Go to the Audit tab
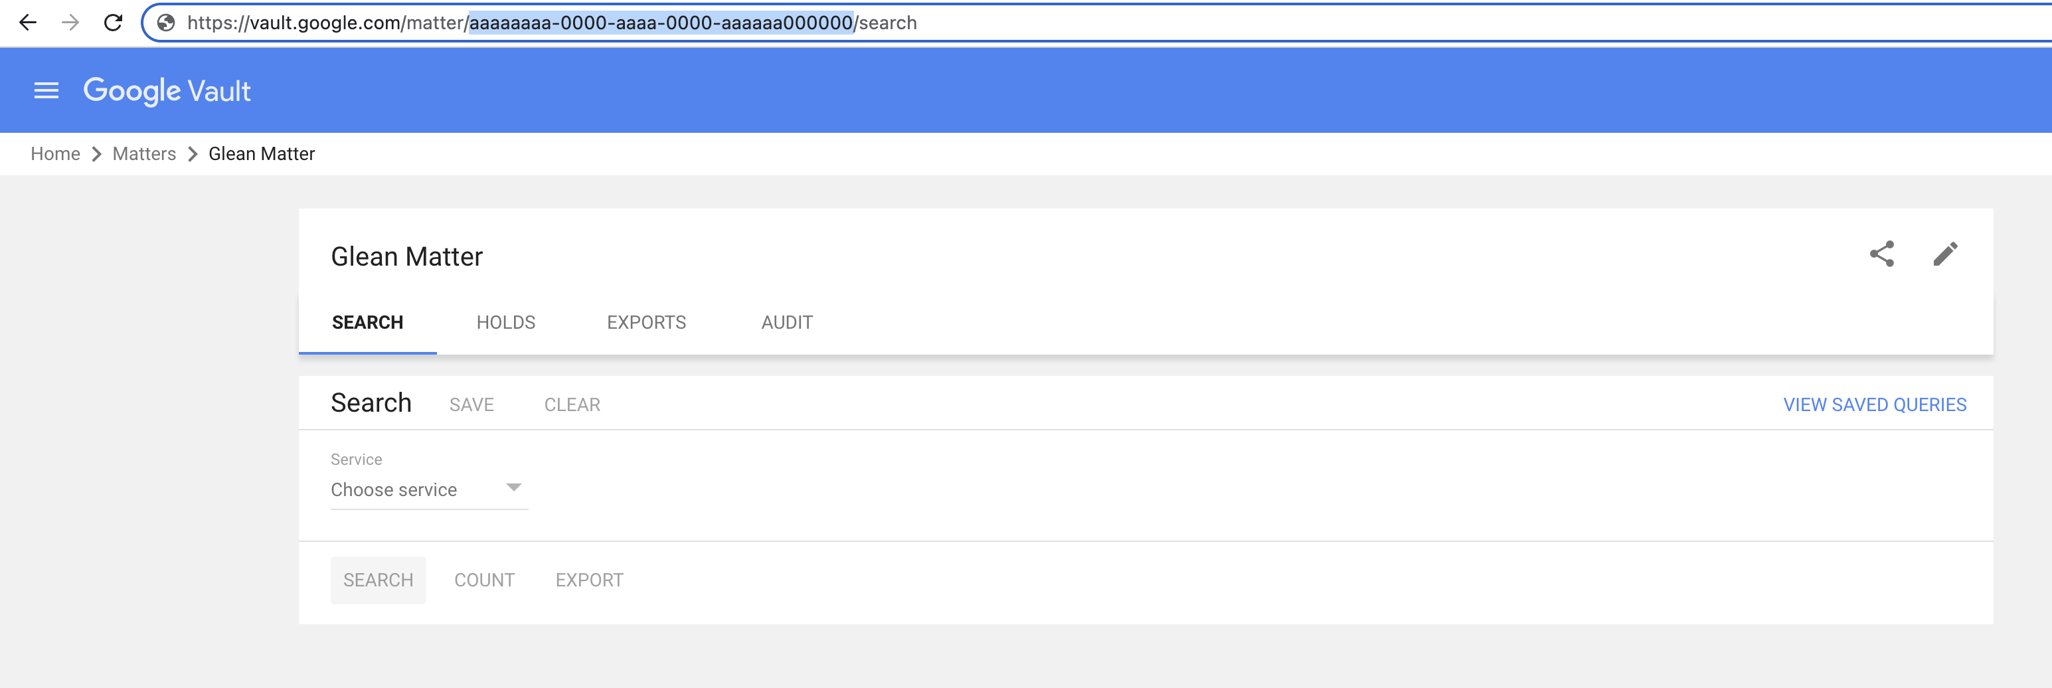The width and height of the screenshot is (2052, 688). [x=786, y=323]
